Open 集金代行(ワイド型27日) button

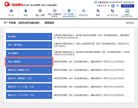[x=29, y=95]
